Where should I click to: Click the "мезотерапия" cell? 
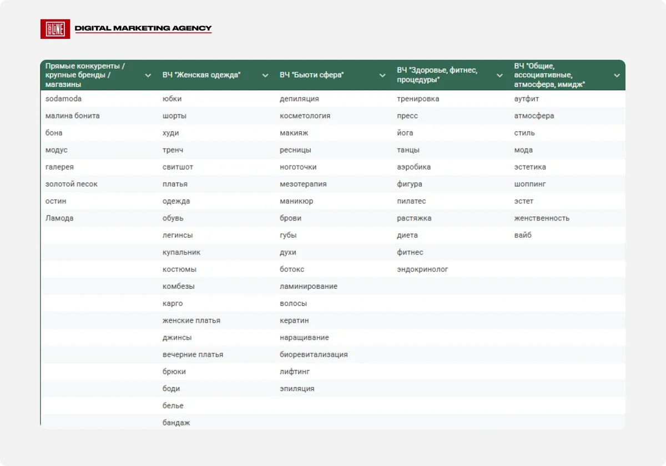click(x=332, y=184)
